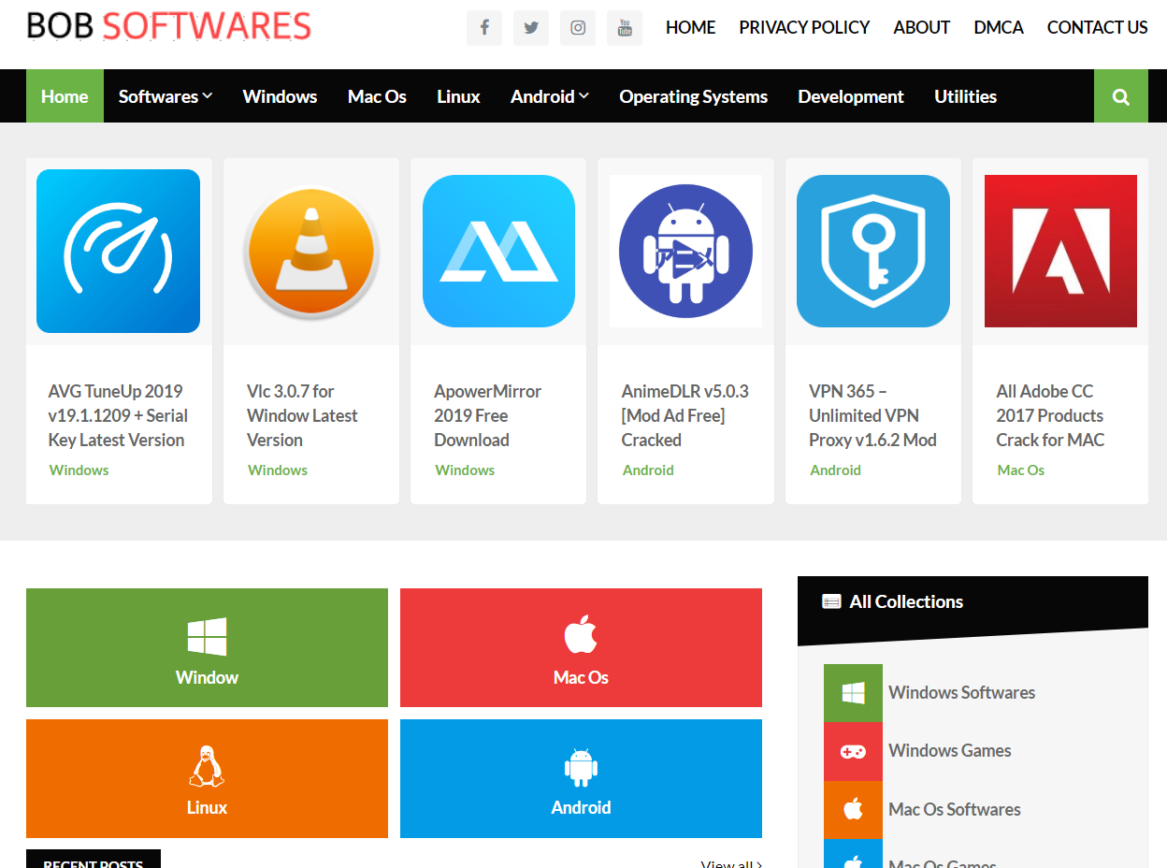Click the View all link

pos(731,863)
